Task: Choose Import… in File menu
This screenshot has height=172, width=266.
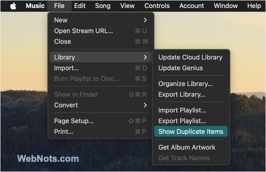Action: click(101, 68)
